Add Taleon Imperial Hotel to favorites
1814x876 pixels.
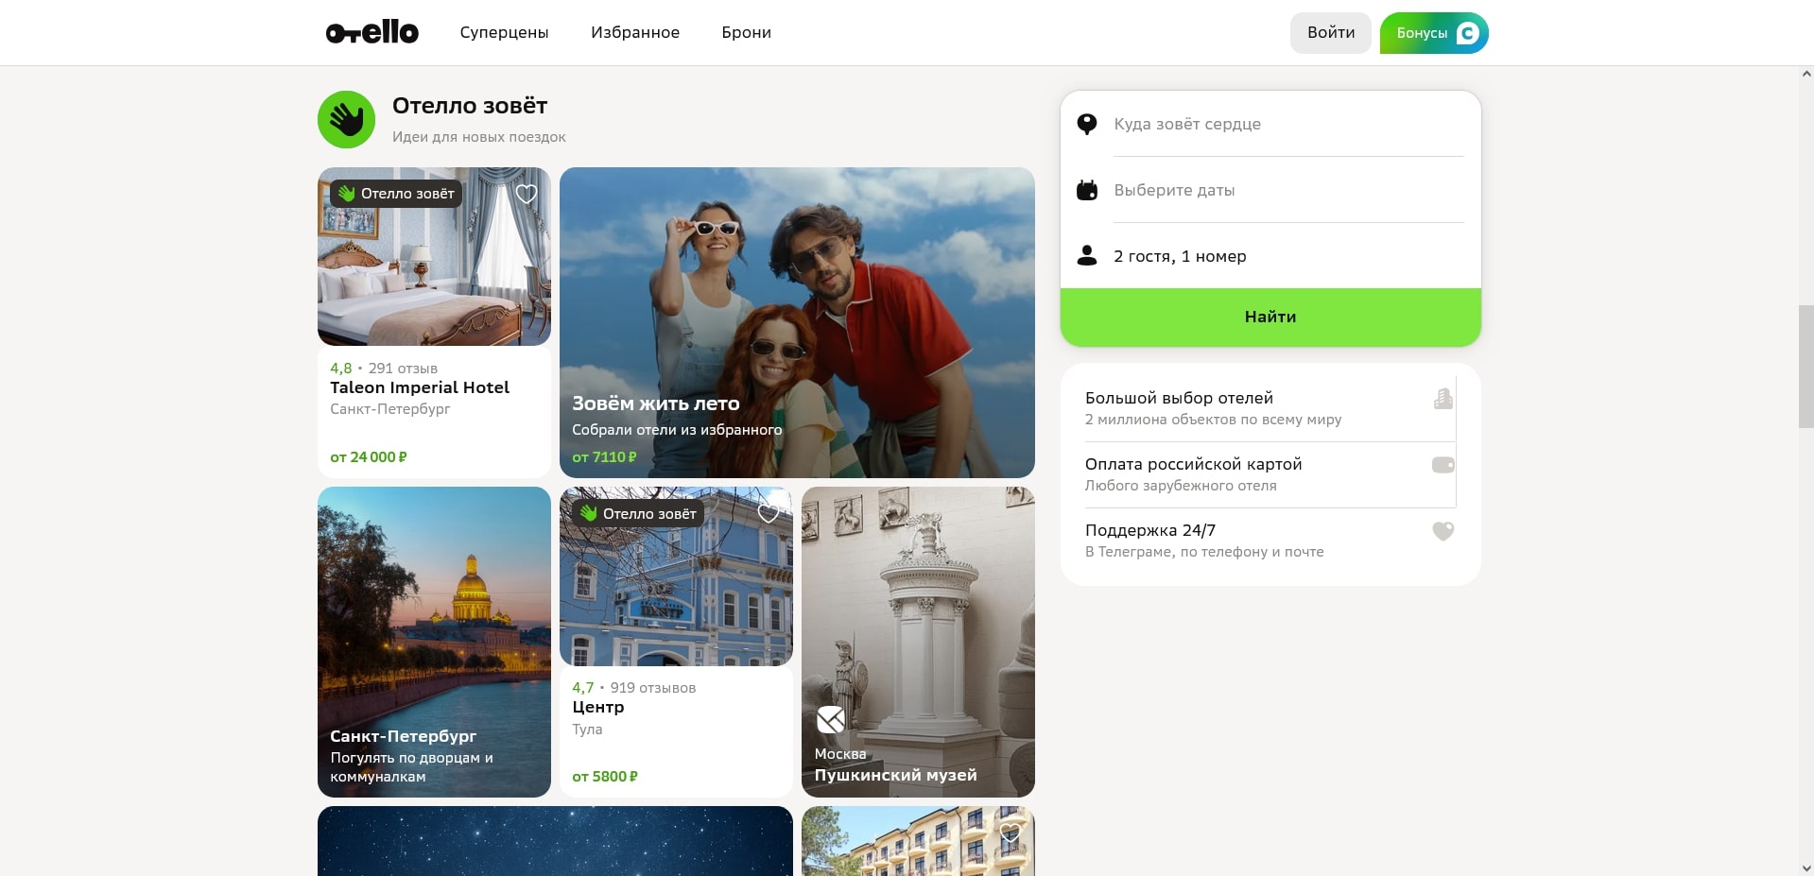pyautogui.click(x=527, y=194)
